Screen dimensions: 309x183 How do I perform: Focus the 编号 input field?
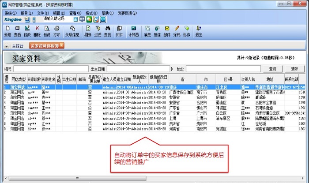click(51, 69)
